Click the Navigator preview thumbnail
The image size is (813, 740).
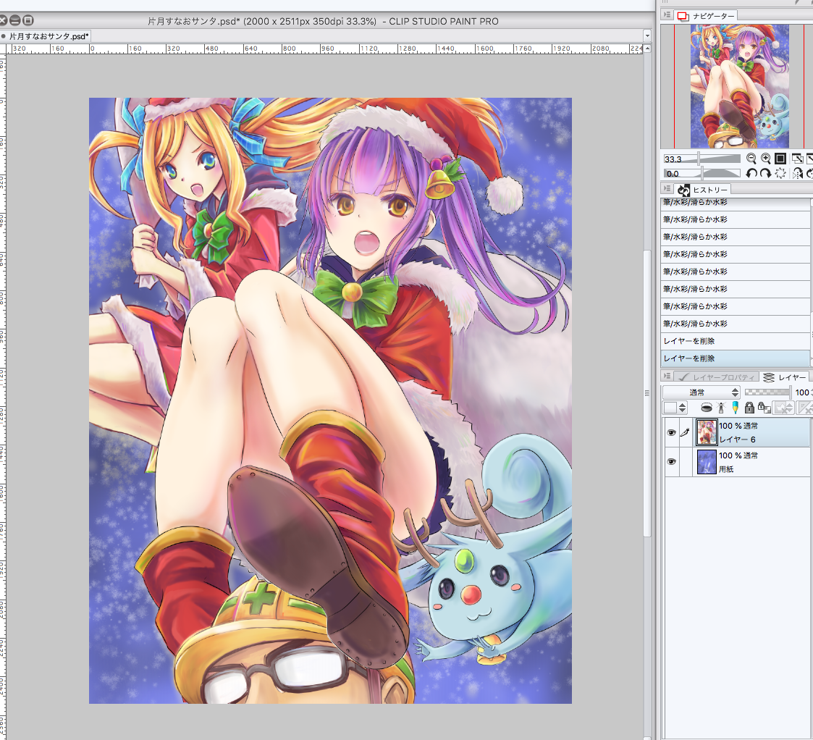pos(739,86)
